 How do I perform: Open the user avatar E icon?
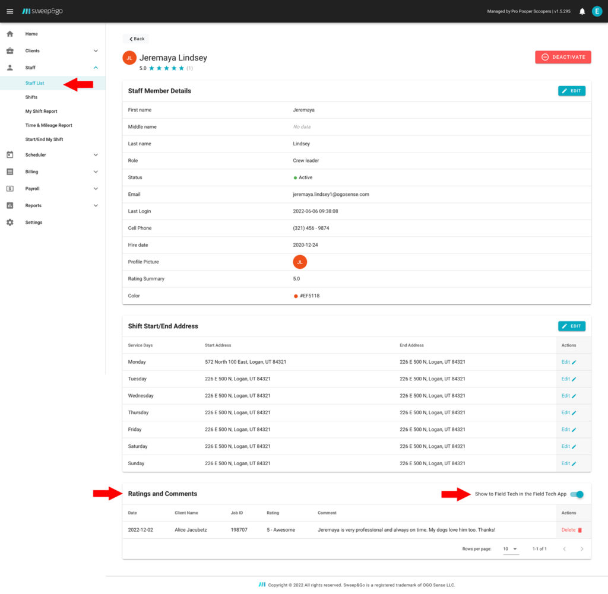click(x=597, y=11)
